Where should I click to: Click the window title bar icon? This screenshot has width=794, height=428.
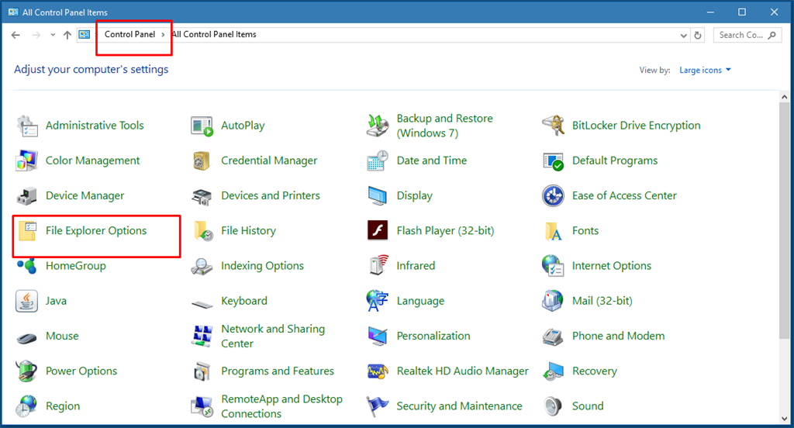click(13, 12)
